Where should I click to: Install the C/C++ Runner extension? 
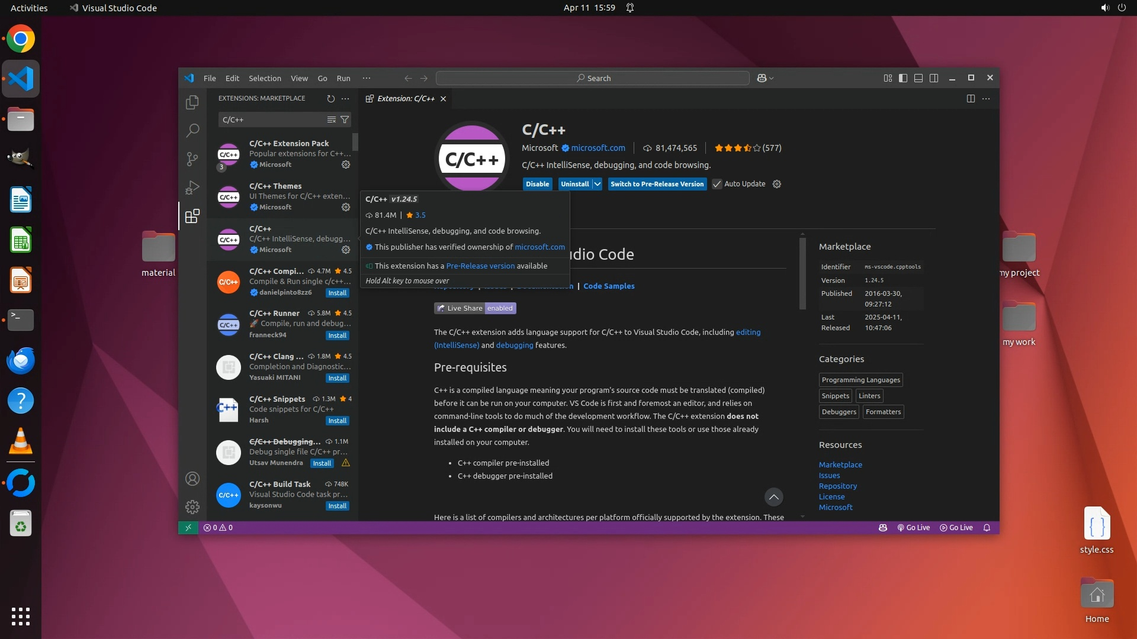(x=337, y=335)
